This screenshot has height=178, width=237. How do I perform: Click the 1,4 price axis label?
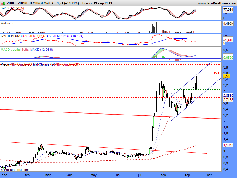pos(226,139)
